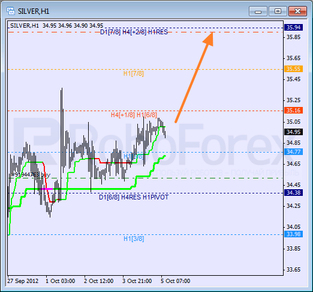Click the 35.65 price scale value

[293, 58]
